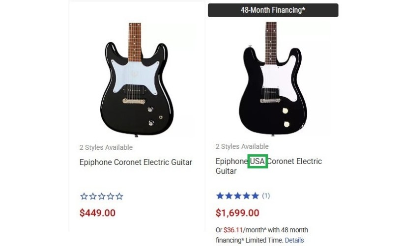Click the $449.00 price
The width and height of the screenshot is (401, 246).
(x=98, y=213)
